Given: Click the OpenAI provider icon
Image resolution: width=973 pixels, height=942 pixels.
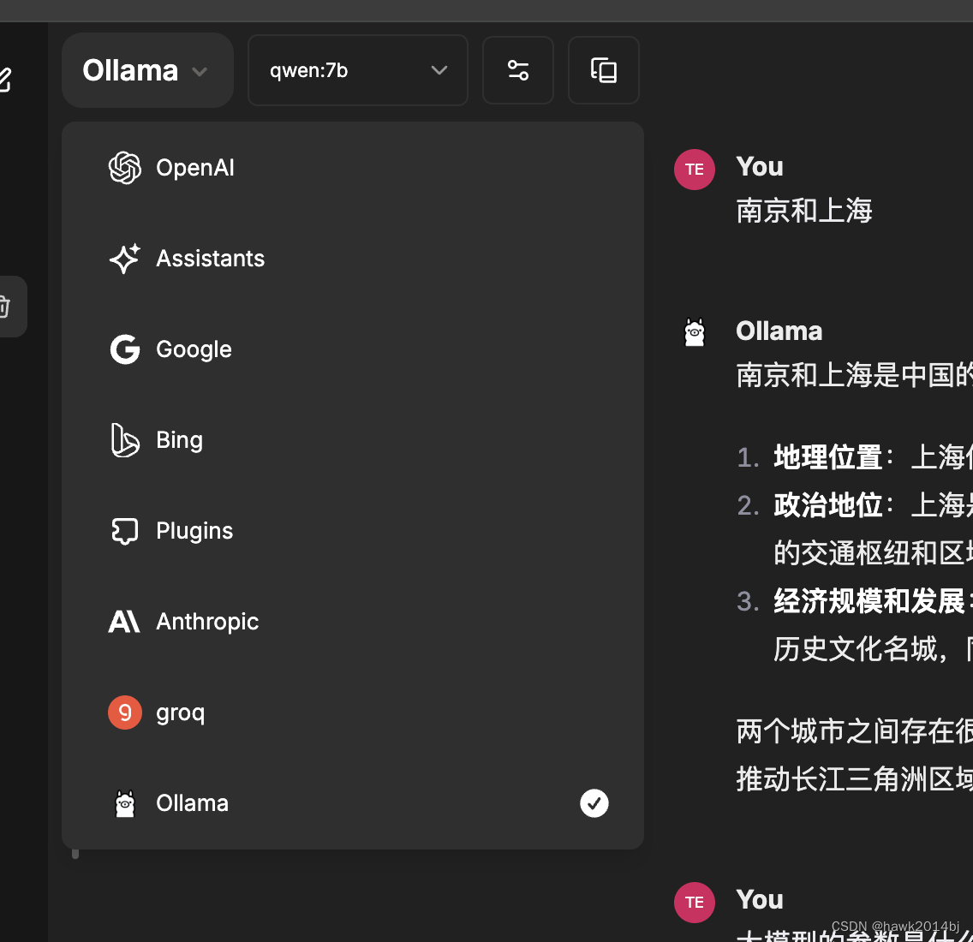Looking at the screenshot, I should [x=125, y=168].
